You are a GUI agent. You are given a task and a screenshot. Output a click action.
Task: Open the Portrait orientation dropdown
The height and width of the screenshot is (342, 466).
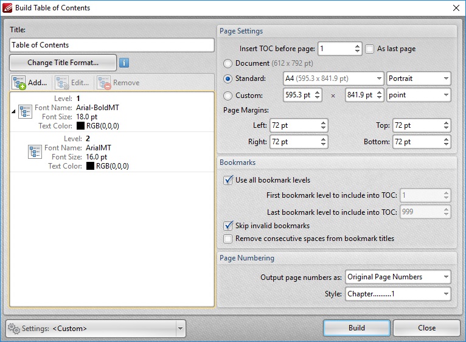click(419, 79)
